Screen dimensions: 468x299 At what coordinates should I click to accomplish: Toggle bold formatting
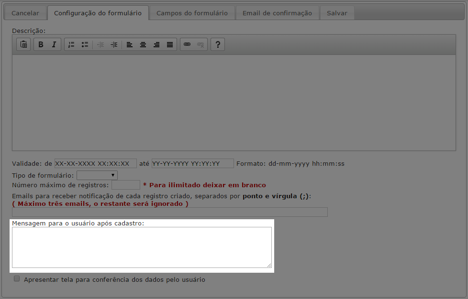click(x=41, y=44)
